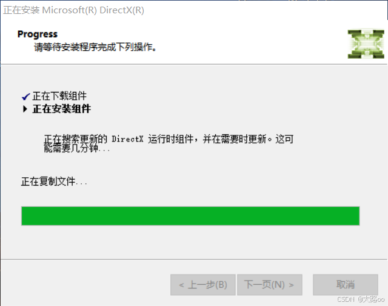
Task: Select the 正在下载组件 step text
Action: [59, 96]
